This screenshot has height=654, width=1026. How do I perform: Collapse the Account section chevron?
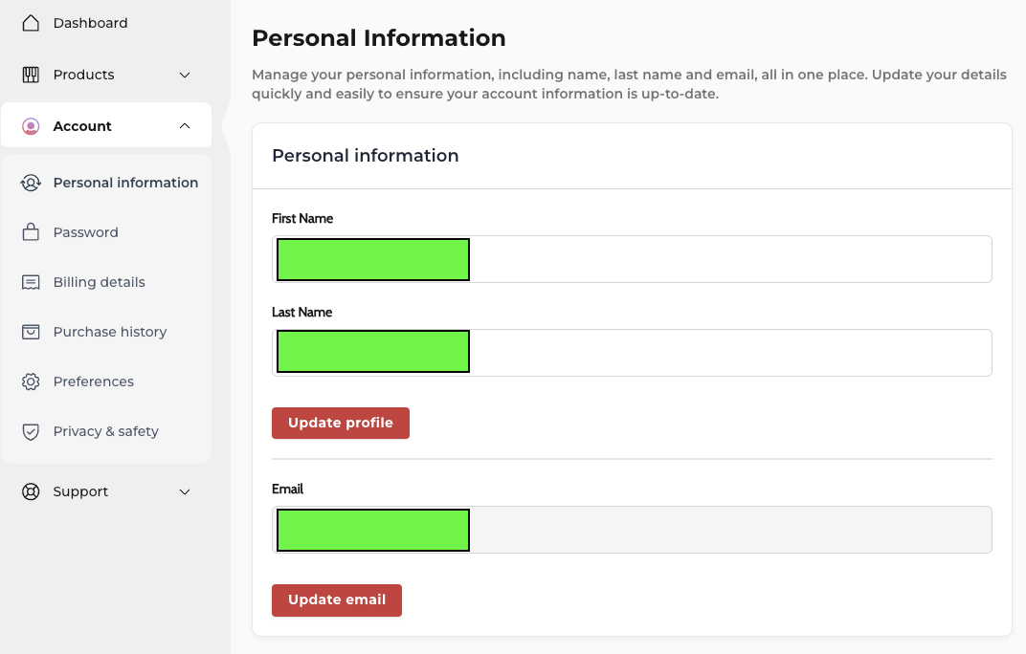pos(185,125)
